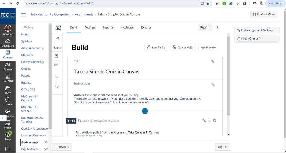Click the Grades link in course menu
286x153 pixels.
pos(26,69)
